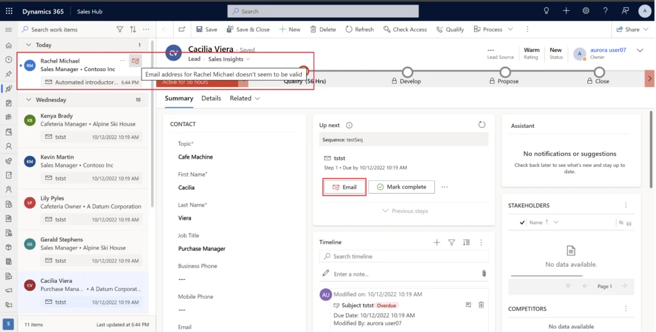Expand the header details chevron

coord(640,51)
